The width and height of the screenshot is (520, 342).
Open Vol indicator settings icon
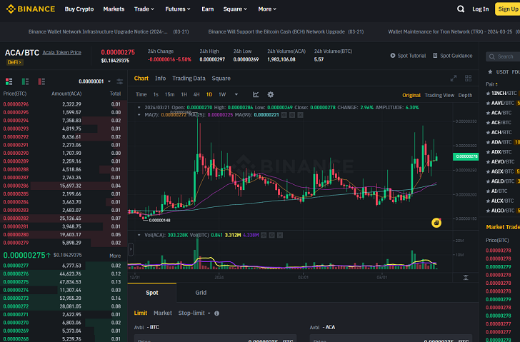(272, 235)
